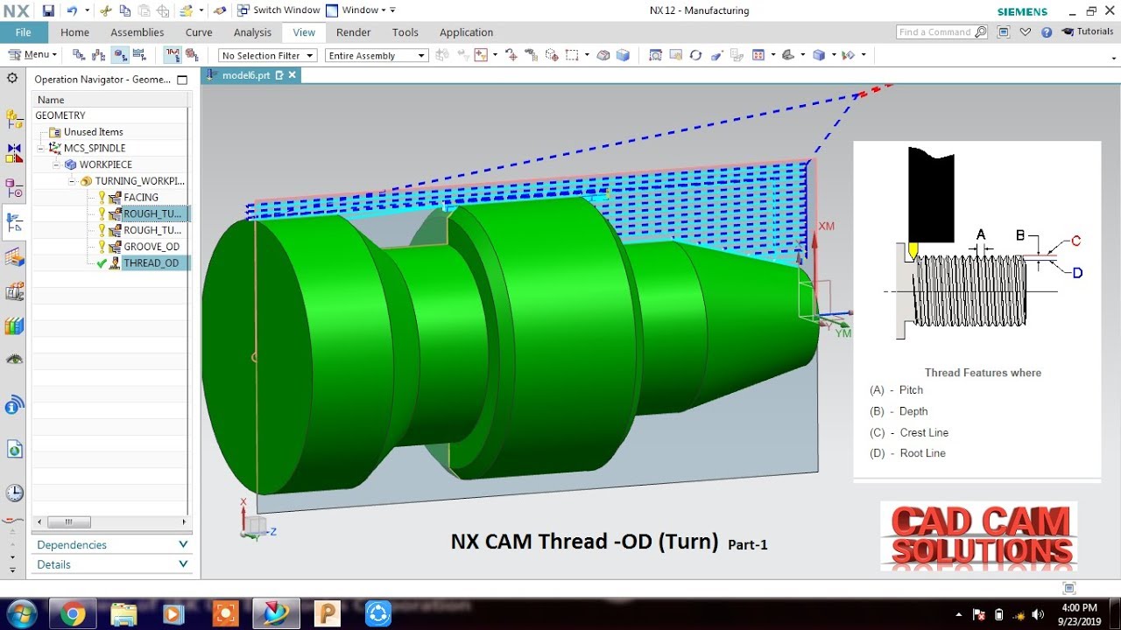Image resolution: width=1121 pixels, height=630 pixels.
Task: Click the Rotate view icon
Action: 695,55
